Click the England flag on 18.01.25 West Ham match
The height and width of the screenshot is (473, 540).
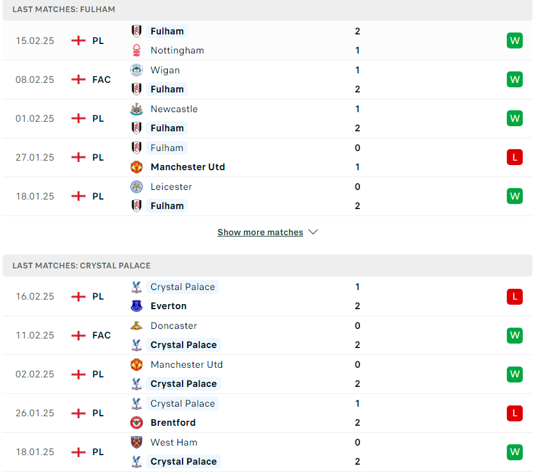pos(78,452)
